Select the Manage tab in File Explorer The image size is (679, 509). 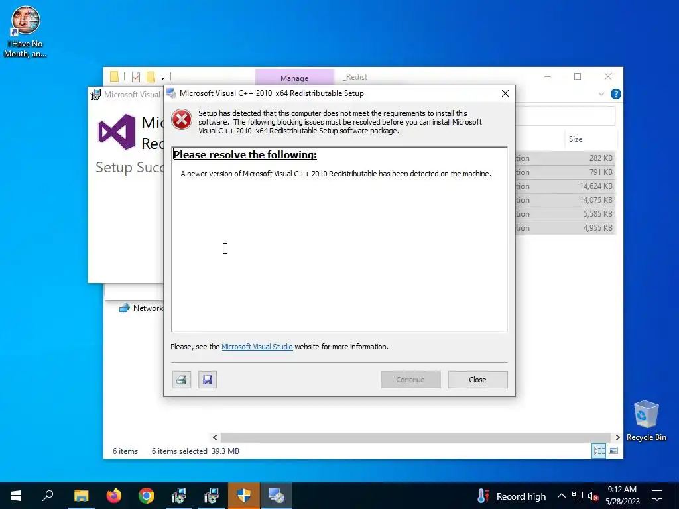tap(294, 78)
